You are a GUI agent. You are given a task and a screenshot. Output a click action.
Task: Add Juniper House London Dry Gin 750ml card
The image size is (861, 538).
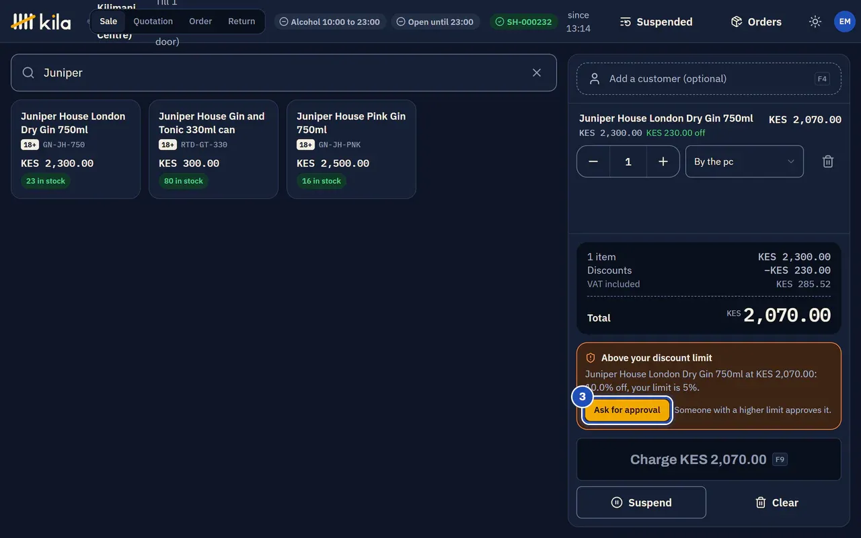[x=75, y=149]
